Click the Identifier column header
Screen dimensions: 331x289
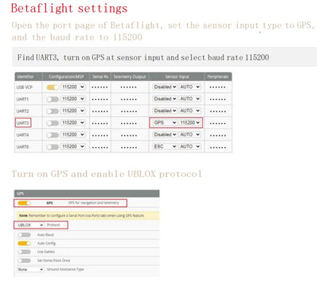point(29,77)
